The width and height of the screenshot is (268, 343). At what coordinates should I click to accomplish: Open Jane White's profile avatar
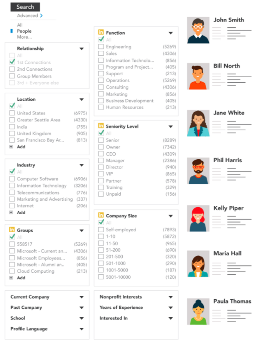pos(198,123)
